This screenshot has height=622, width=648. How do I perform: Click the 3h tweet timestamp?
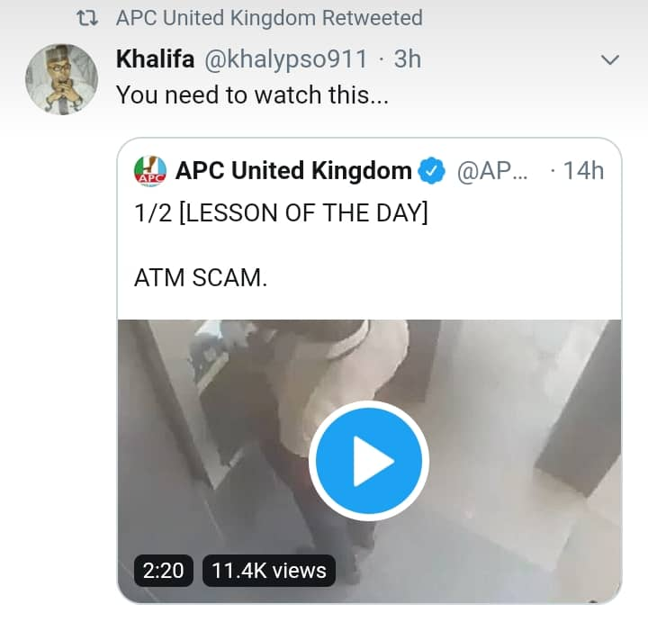(x=408, y=59)
